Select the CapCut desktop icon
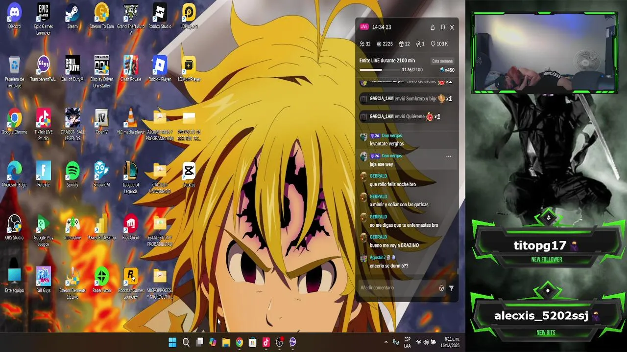This screenshot has height=352, width=627. (x=189, y=175)
